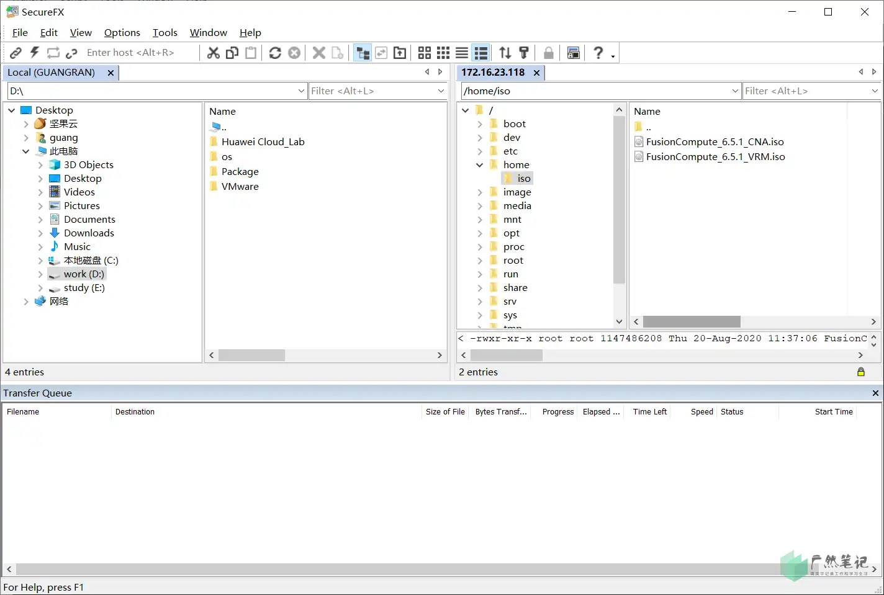
Task: Select the Huawei Cloud_Lab folder
Action: pyautogui.click(x=263, y=142)
